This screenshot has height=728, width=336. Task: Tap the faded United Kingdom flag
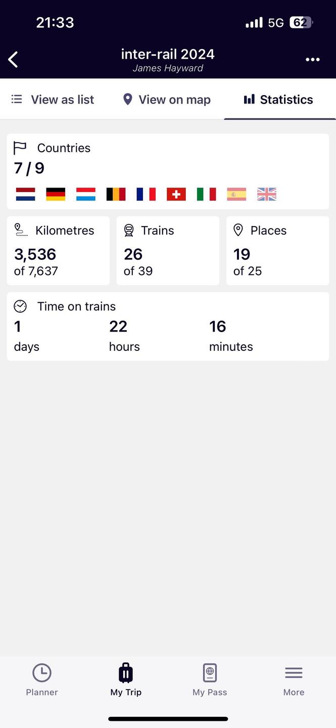click(x=267, y=194)
